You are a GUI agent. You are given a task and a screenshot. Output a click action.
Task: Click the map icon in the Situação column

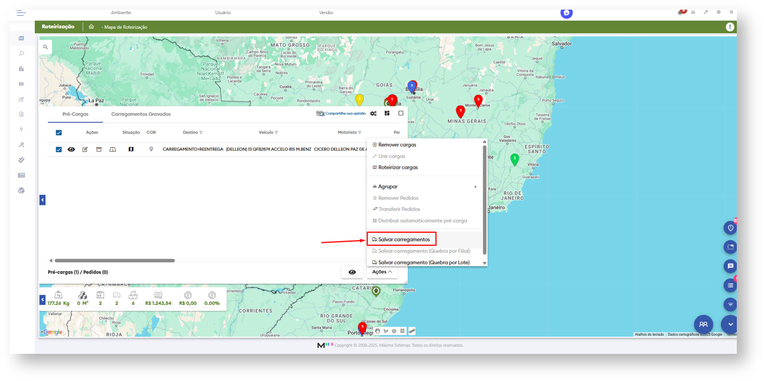tap(131, 149)
